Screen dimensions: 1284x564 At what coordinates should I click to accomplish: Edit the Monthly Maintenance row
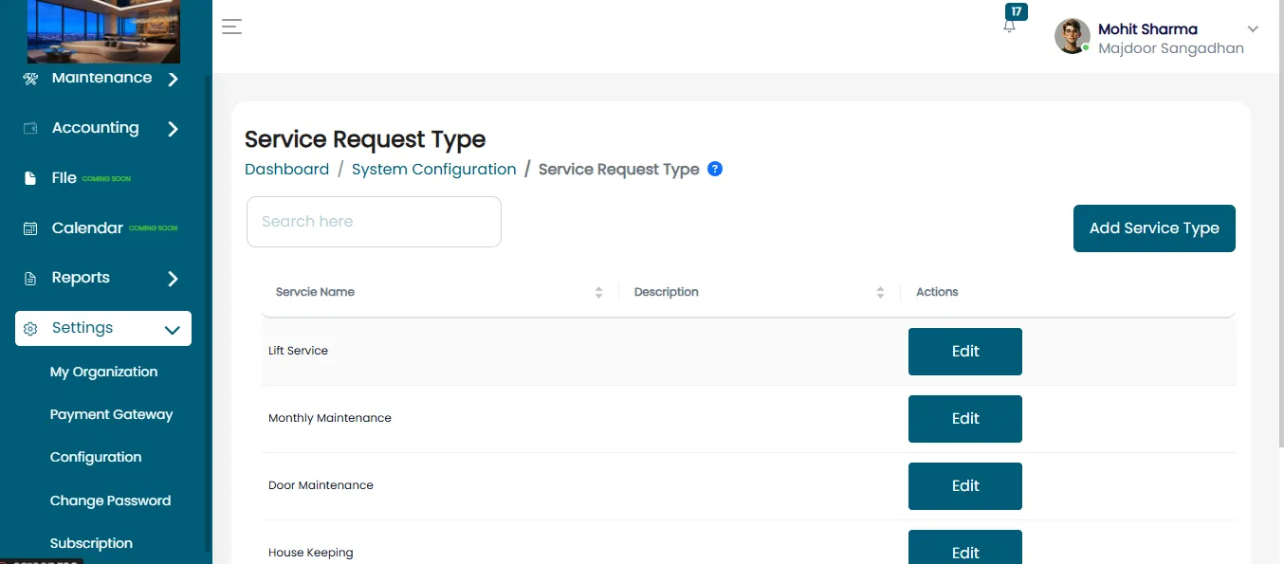point(965,419)
